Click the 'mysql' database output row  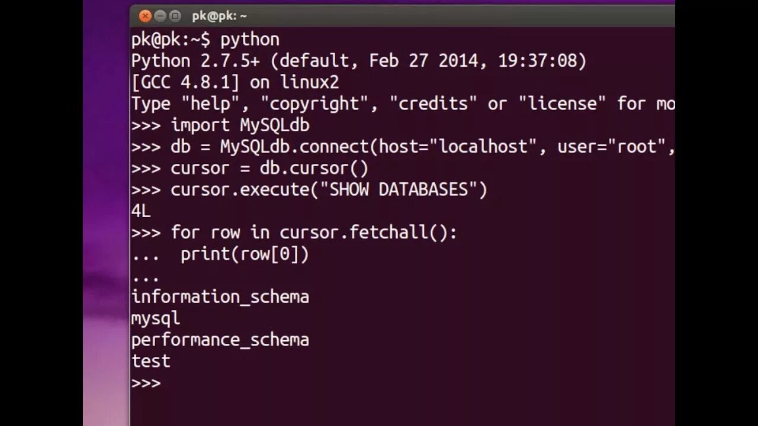[156, 318]
